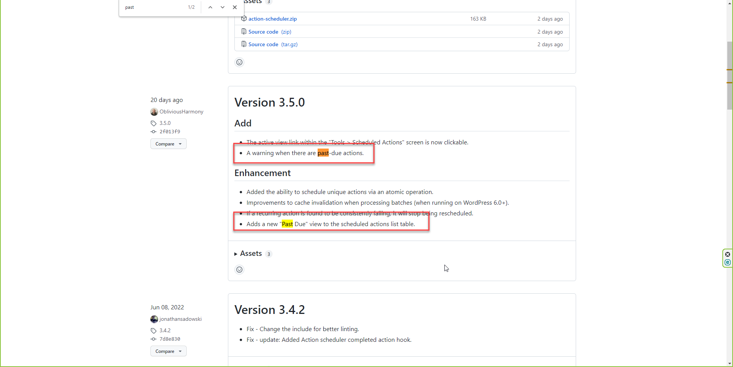Click jonathansadowski's profile avatar
The height and width of the screenshot is (367, 733).
point(154,319)
